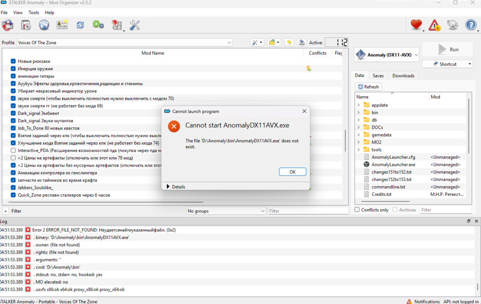Screen dimensions: 481x304
Task: Enable the Interactive_PDA mod checkbox
Action: 13,150
